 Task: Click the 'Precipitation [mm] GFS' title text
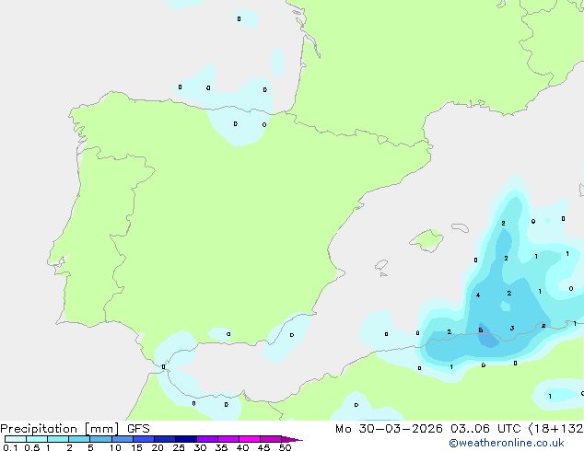pos(75,429)
